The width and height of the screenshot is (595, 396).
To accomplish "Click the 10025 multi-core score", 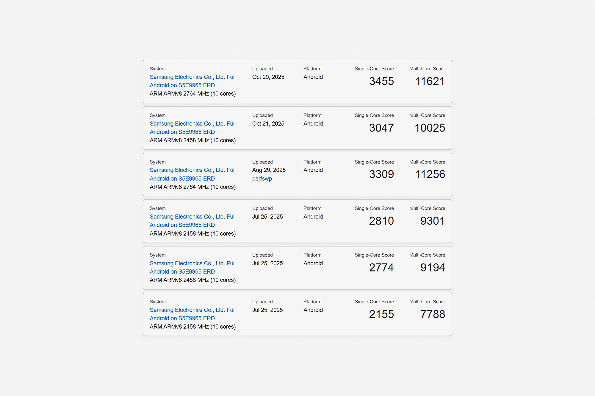I will (x=430, y=128).
